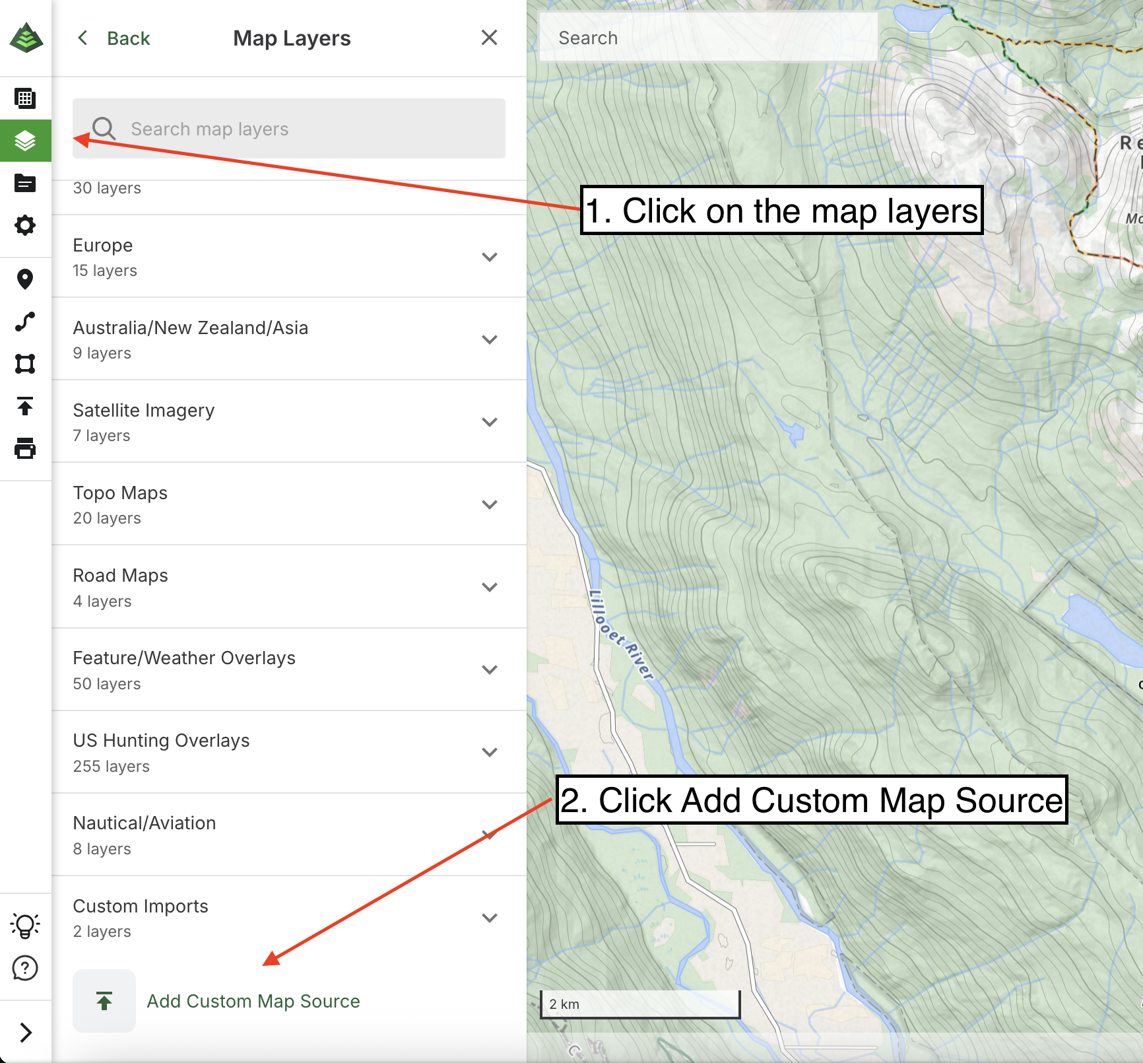Image resolution: width=1143 pixels, height=1063 pixels.
Task: Expand the Europe layers category
Action: coord(489,257)
